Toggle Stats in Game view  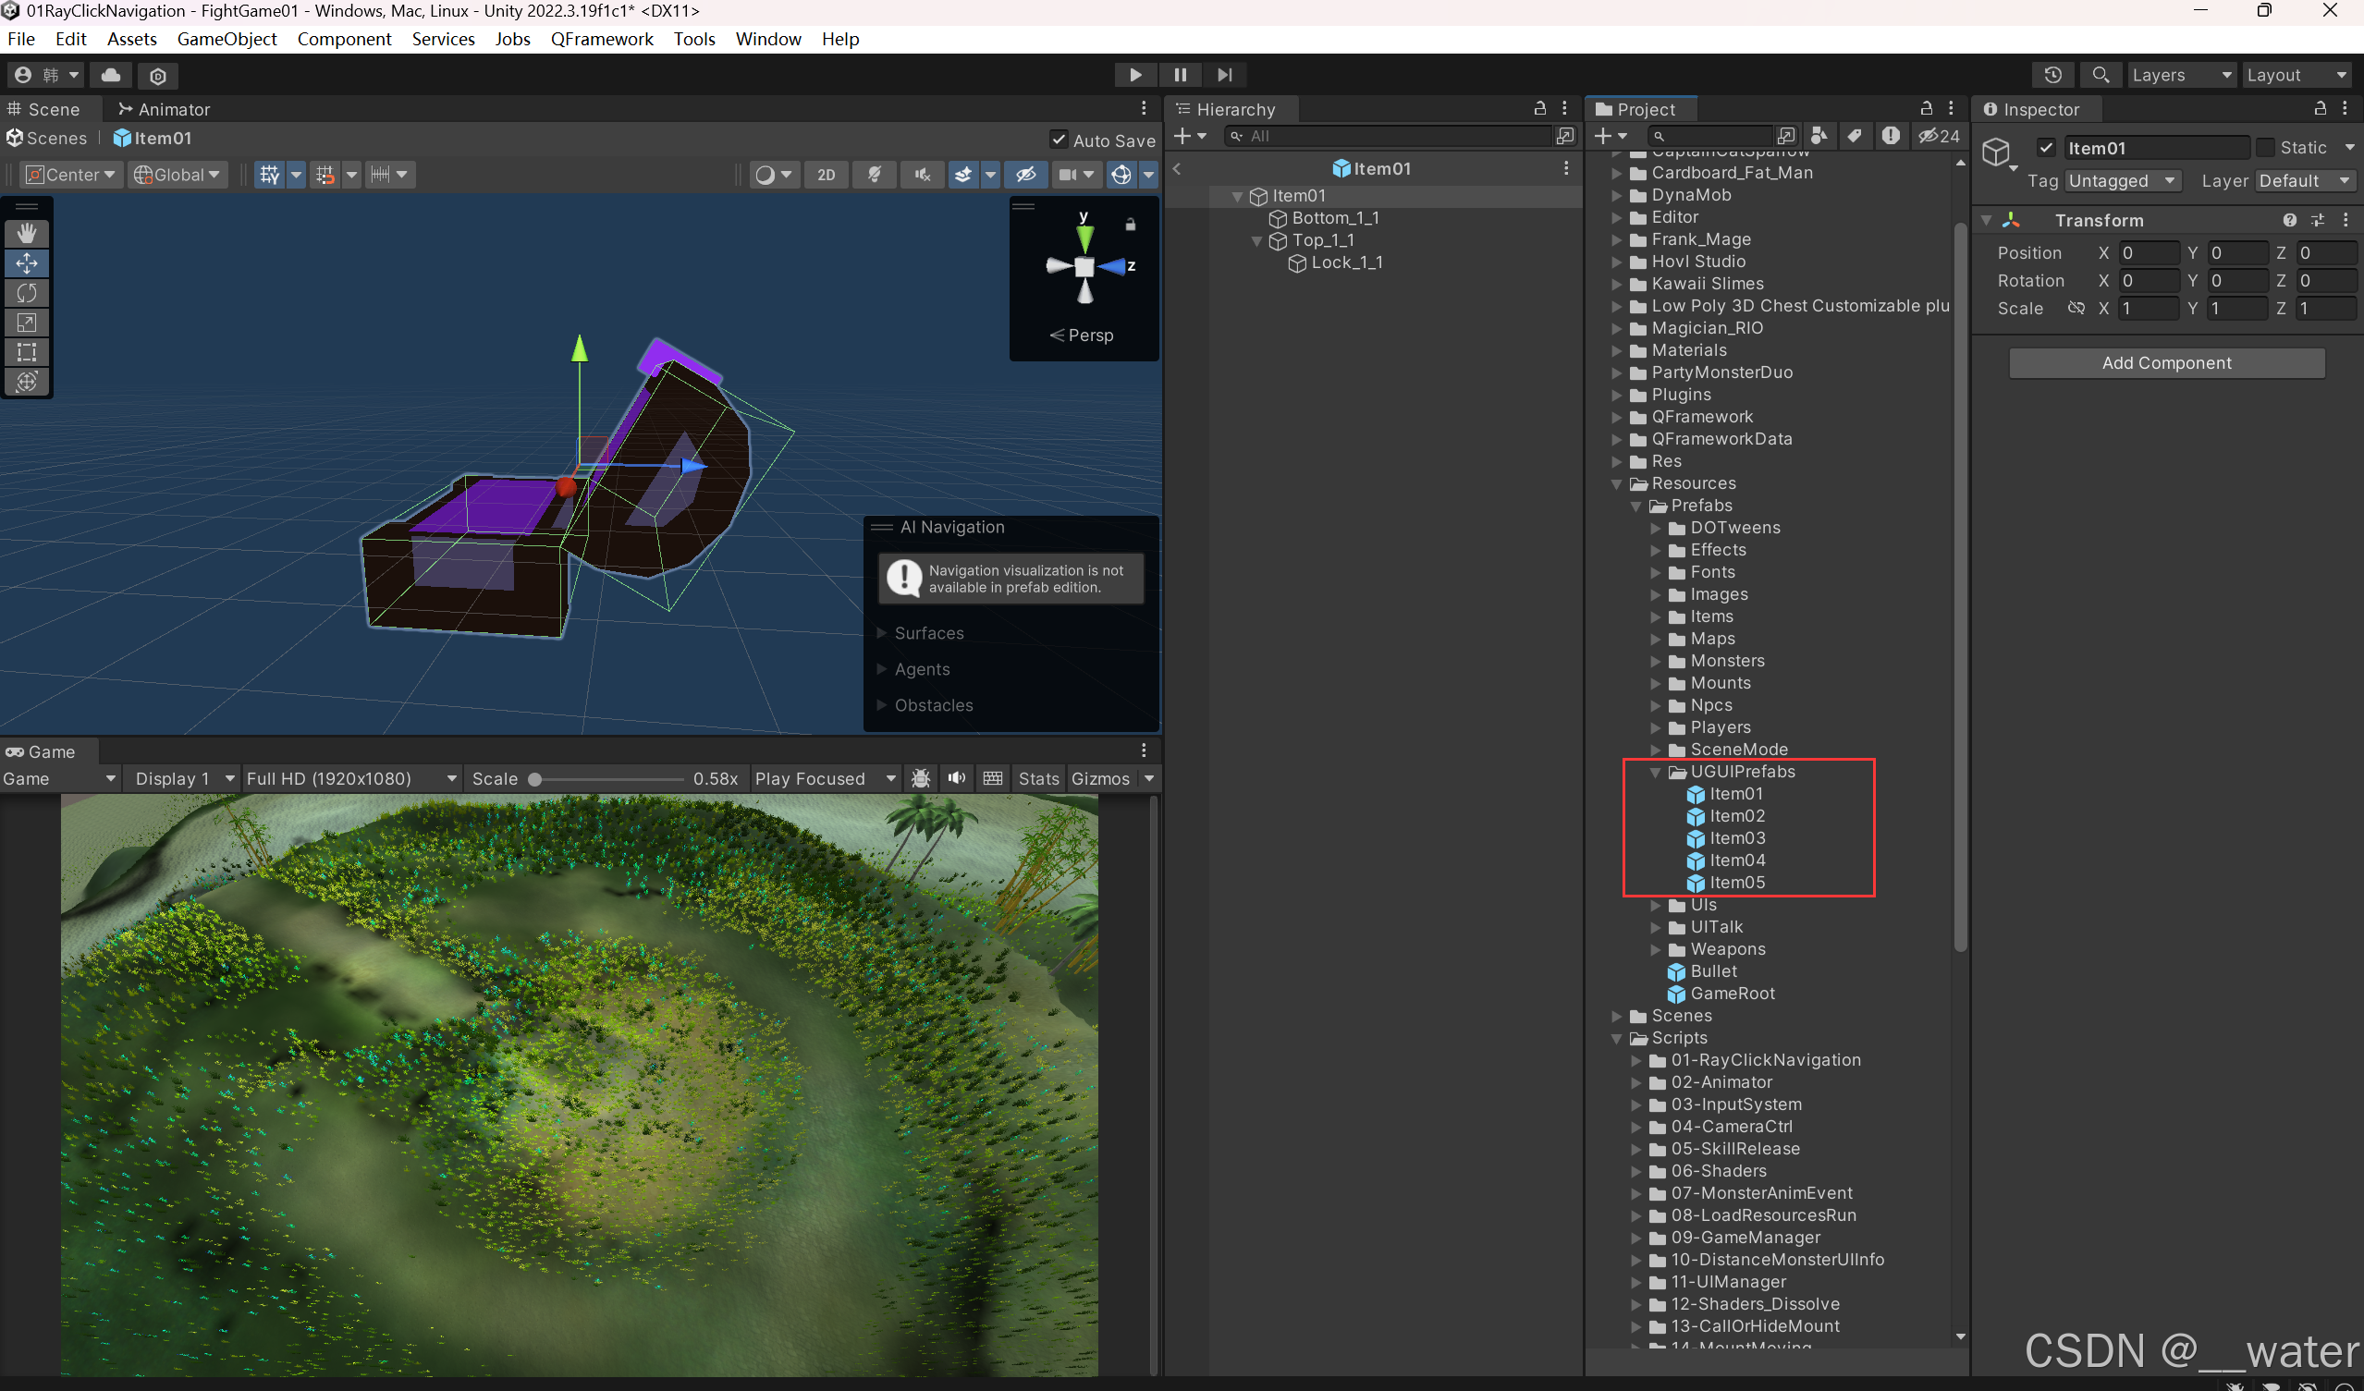point(1037,778)
